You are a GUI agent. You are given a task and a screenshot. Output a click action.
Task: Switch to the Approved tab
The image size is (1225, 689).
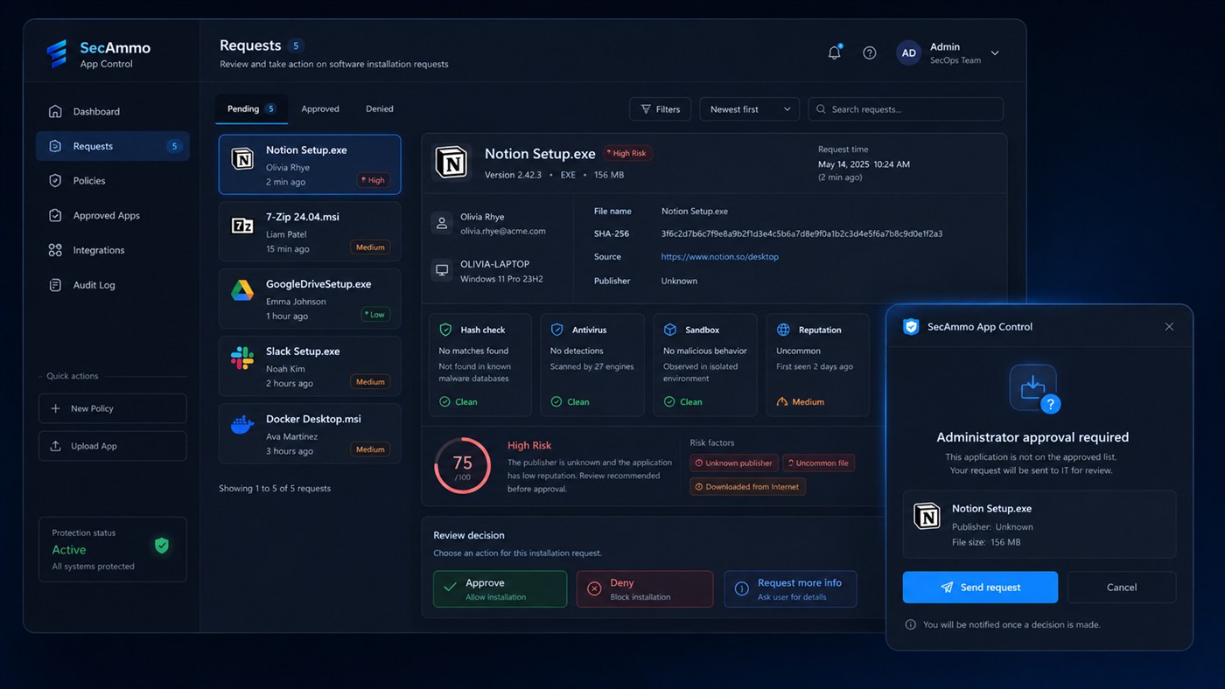pyautogui.click(x=320, y=109)
